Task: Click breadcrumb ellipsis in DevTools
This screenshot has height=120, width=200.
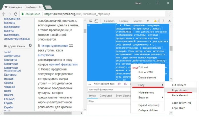Action: (90, 84)
